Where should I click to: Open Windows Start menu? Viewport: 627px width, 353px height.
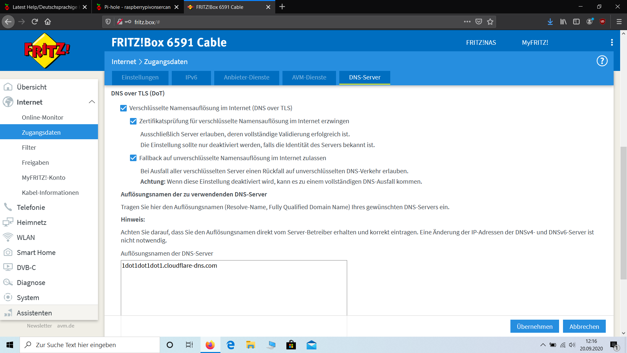[x=10, y=345]
